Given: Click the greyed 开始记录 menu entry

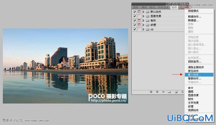Looking at the screenshot, I should pos(193,37).
